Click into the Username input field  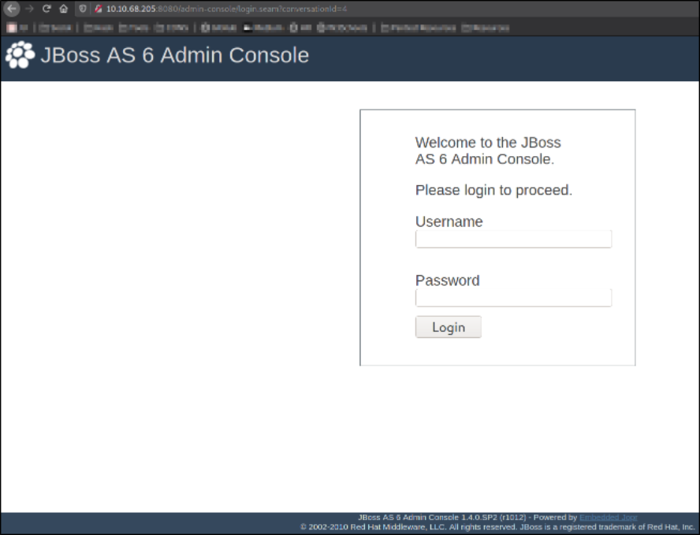click(x=513, y=240)
